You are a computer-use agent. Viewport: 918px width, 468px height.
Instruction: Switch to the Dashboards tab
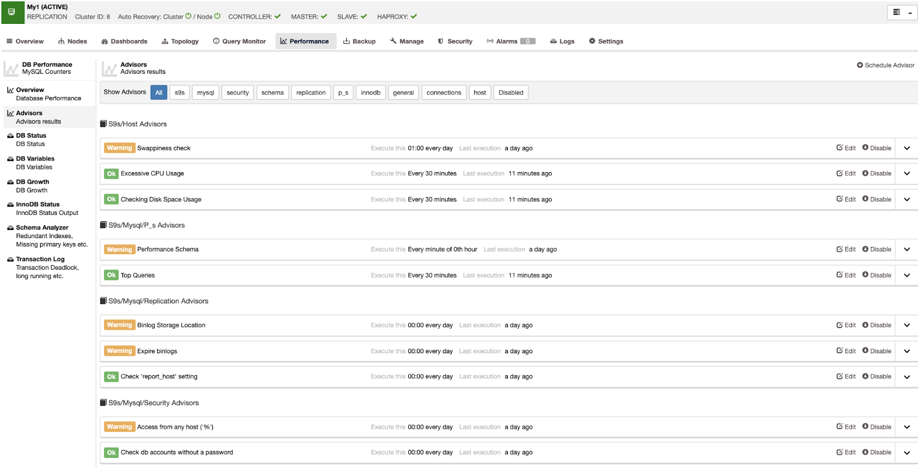click(124, 41)
